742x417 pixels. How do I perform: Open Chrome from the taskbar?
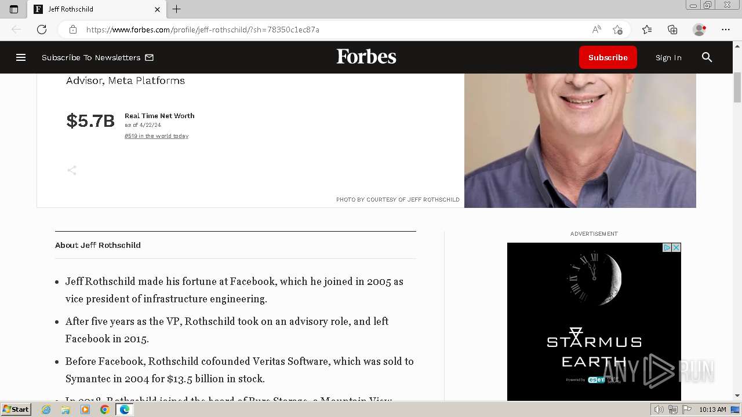tap(104, 409)
